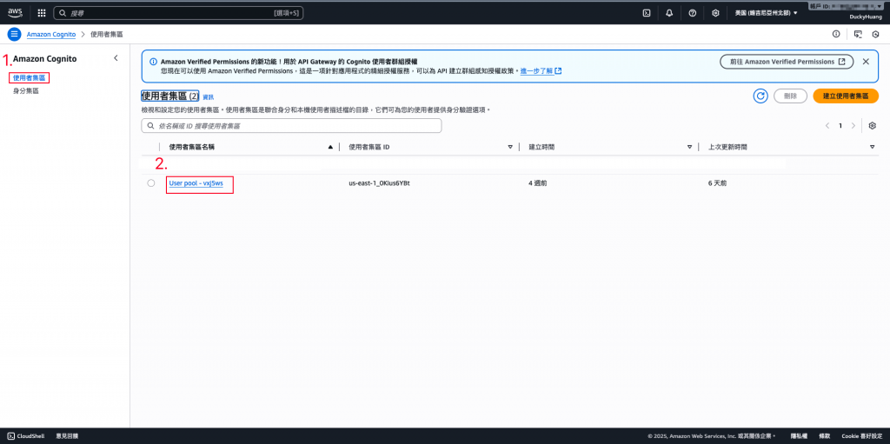
Task: Open region selector dropdown
Action: pos(767,12)
